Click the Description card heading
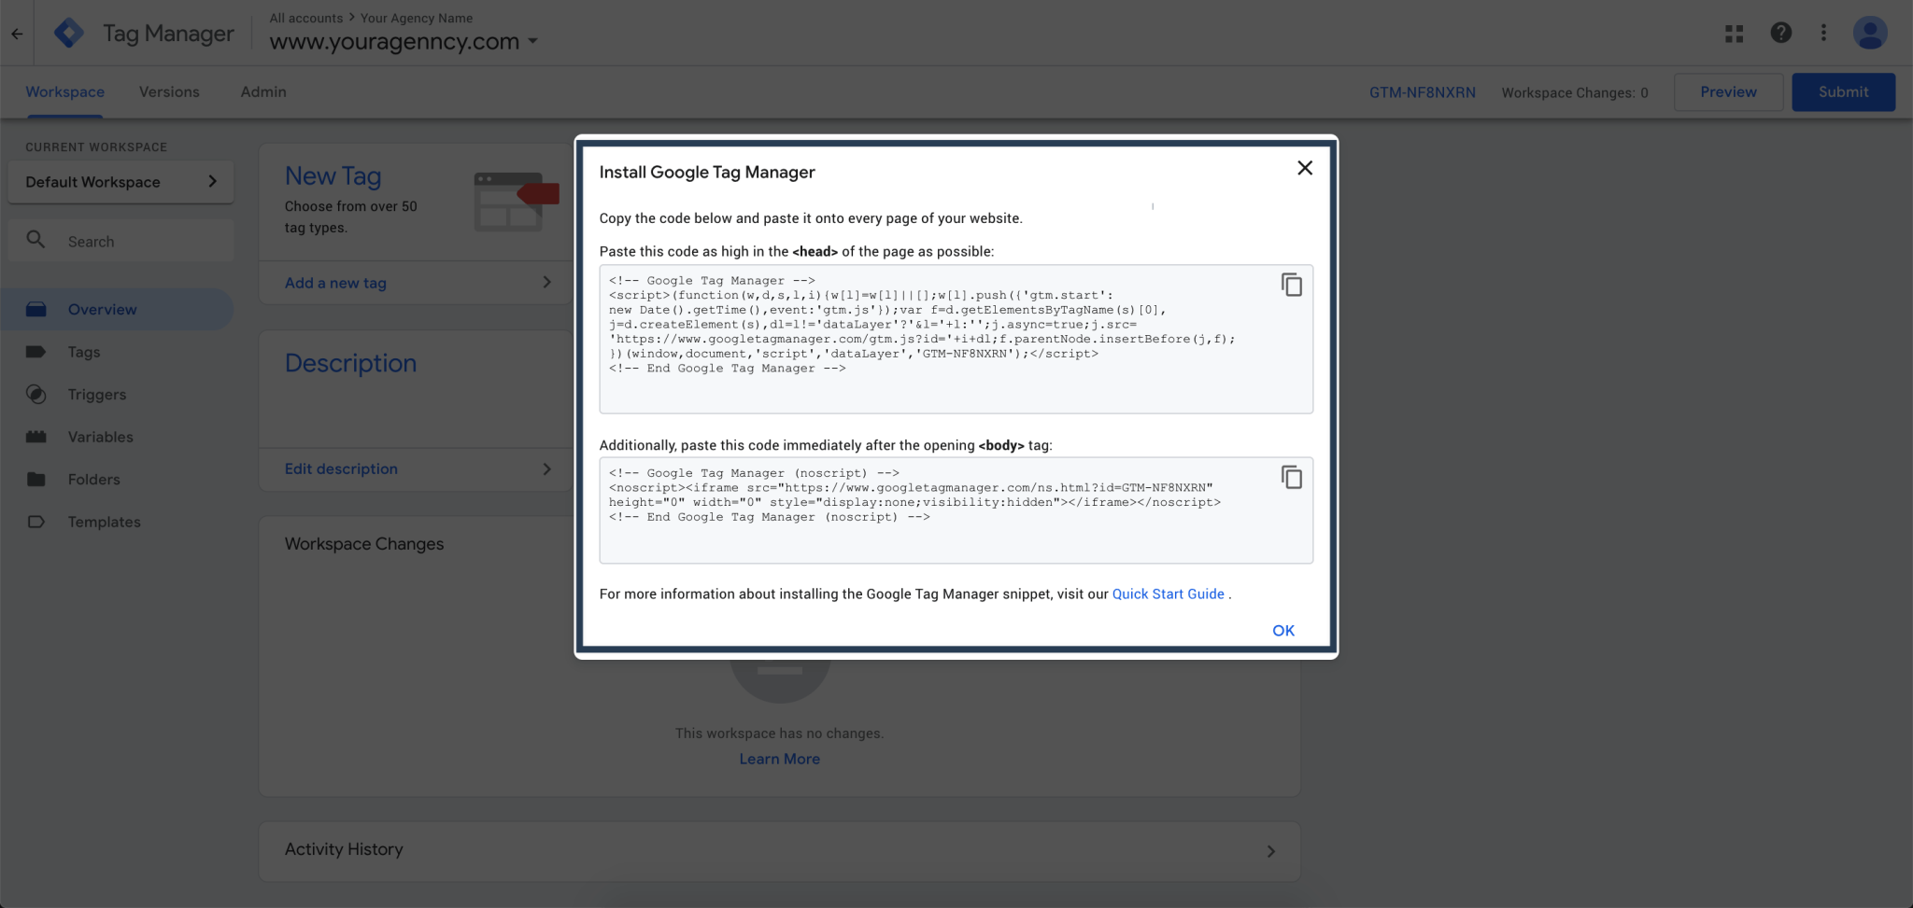Viewport: 1913px width, 908px height. pos(350,363)
